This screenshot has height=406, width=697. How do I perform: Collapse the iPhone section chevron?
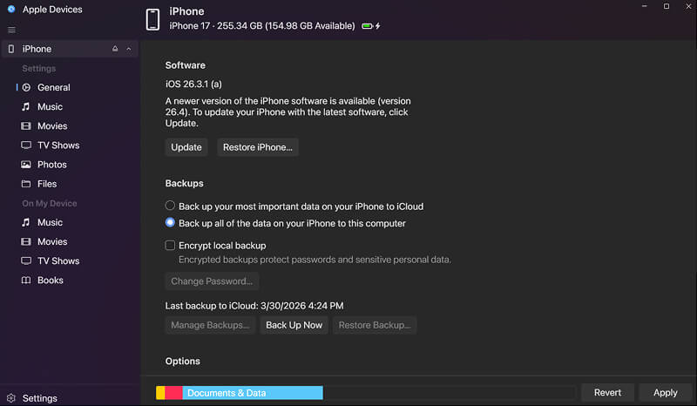pos(128,49)
